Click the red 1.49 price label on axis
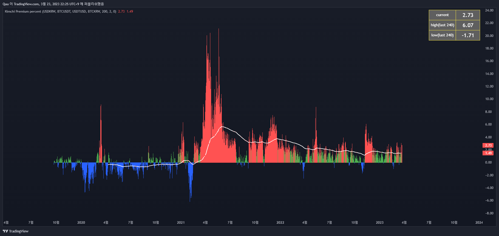 point(488,153)
